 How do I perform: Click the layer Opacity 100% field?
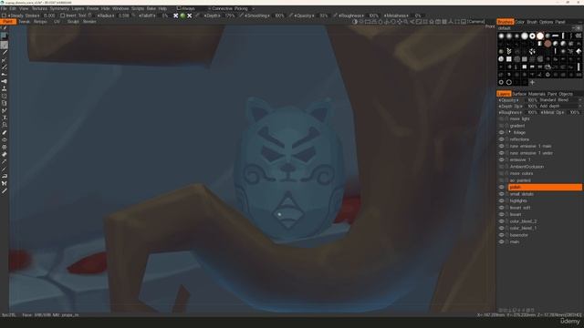[x=531, y=100]
